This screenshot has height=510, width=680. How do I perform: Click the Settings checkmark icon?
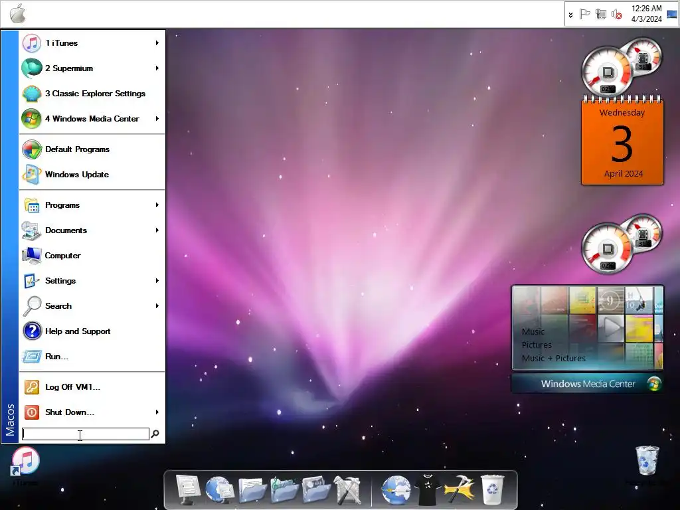coord(32,281)
